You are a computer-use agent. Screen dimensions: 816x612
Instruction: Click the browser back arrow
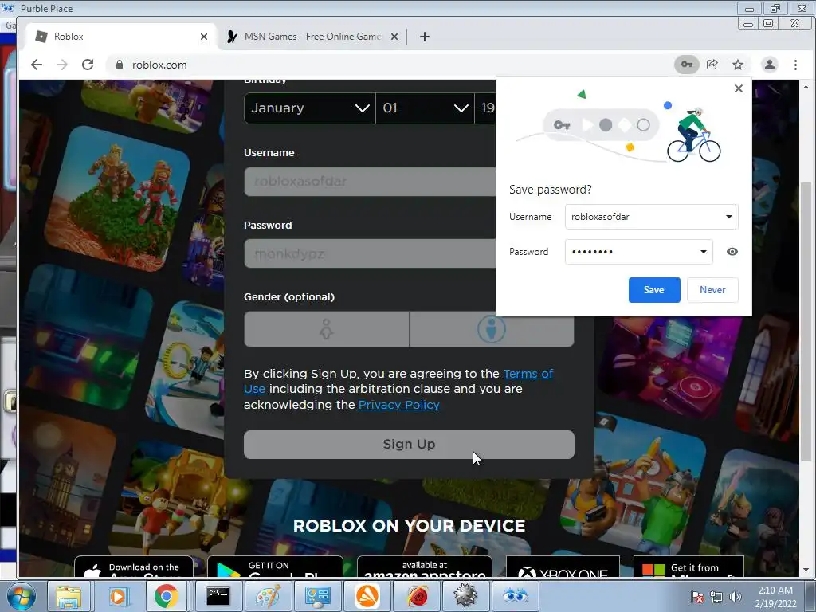tap(37, 65)
